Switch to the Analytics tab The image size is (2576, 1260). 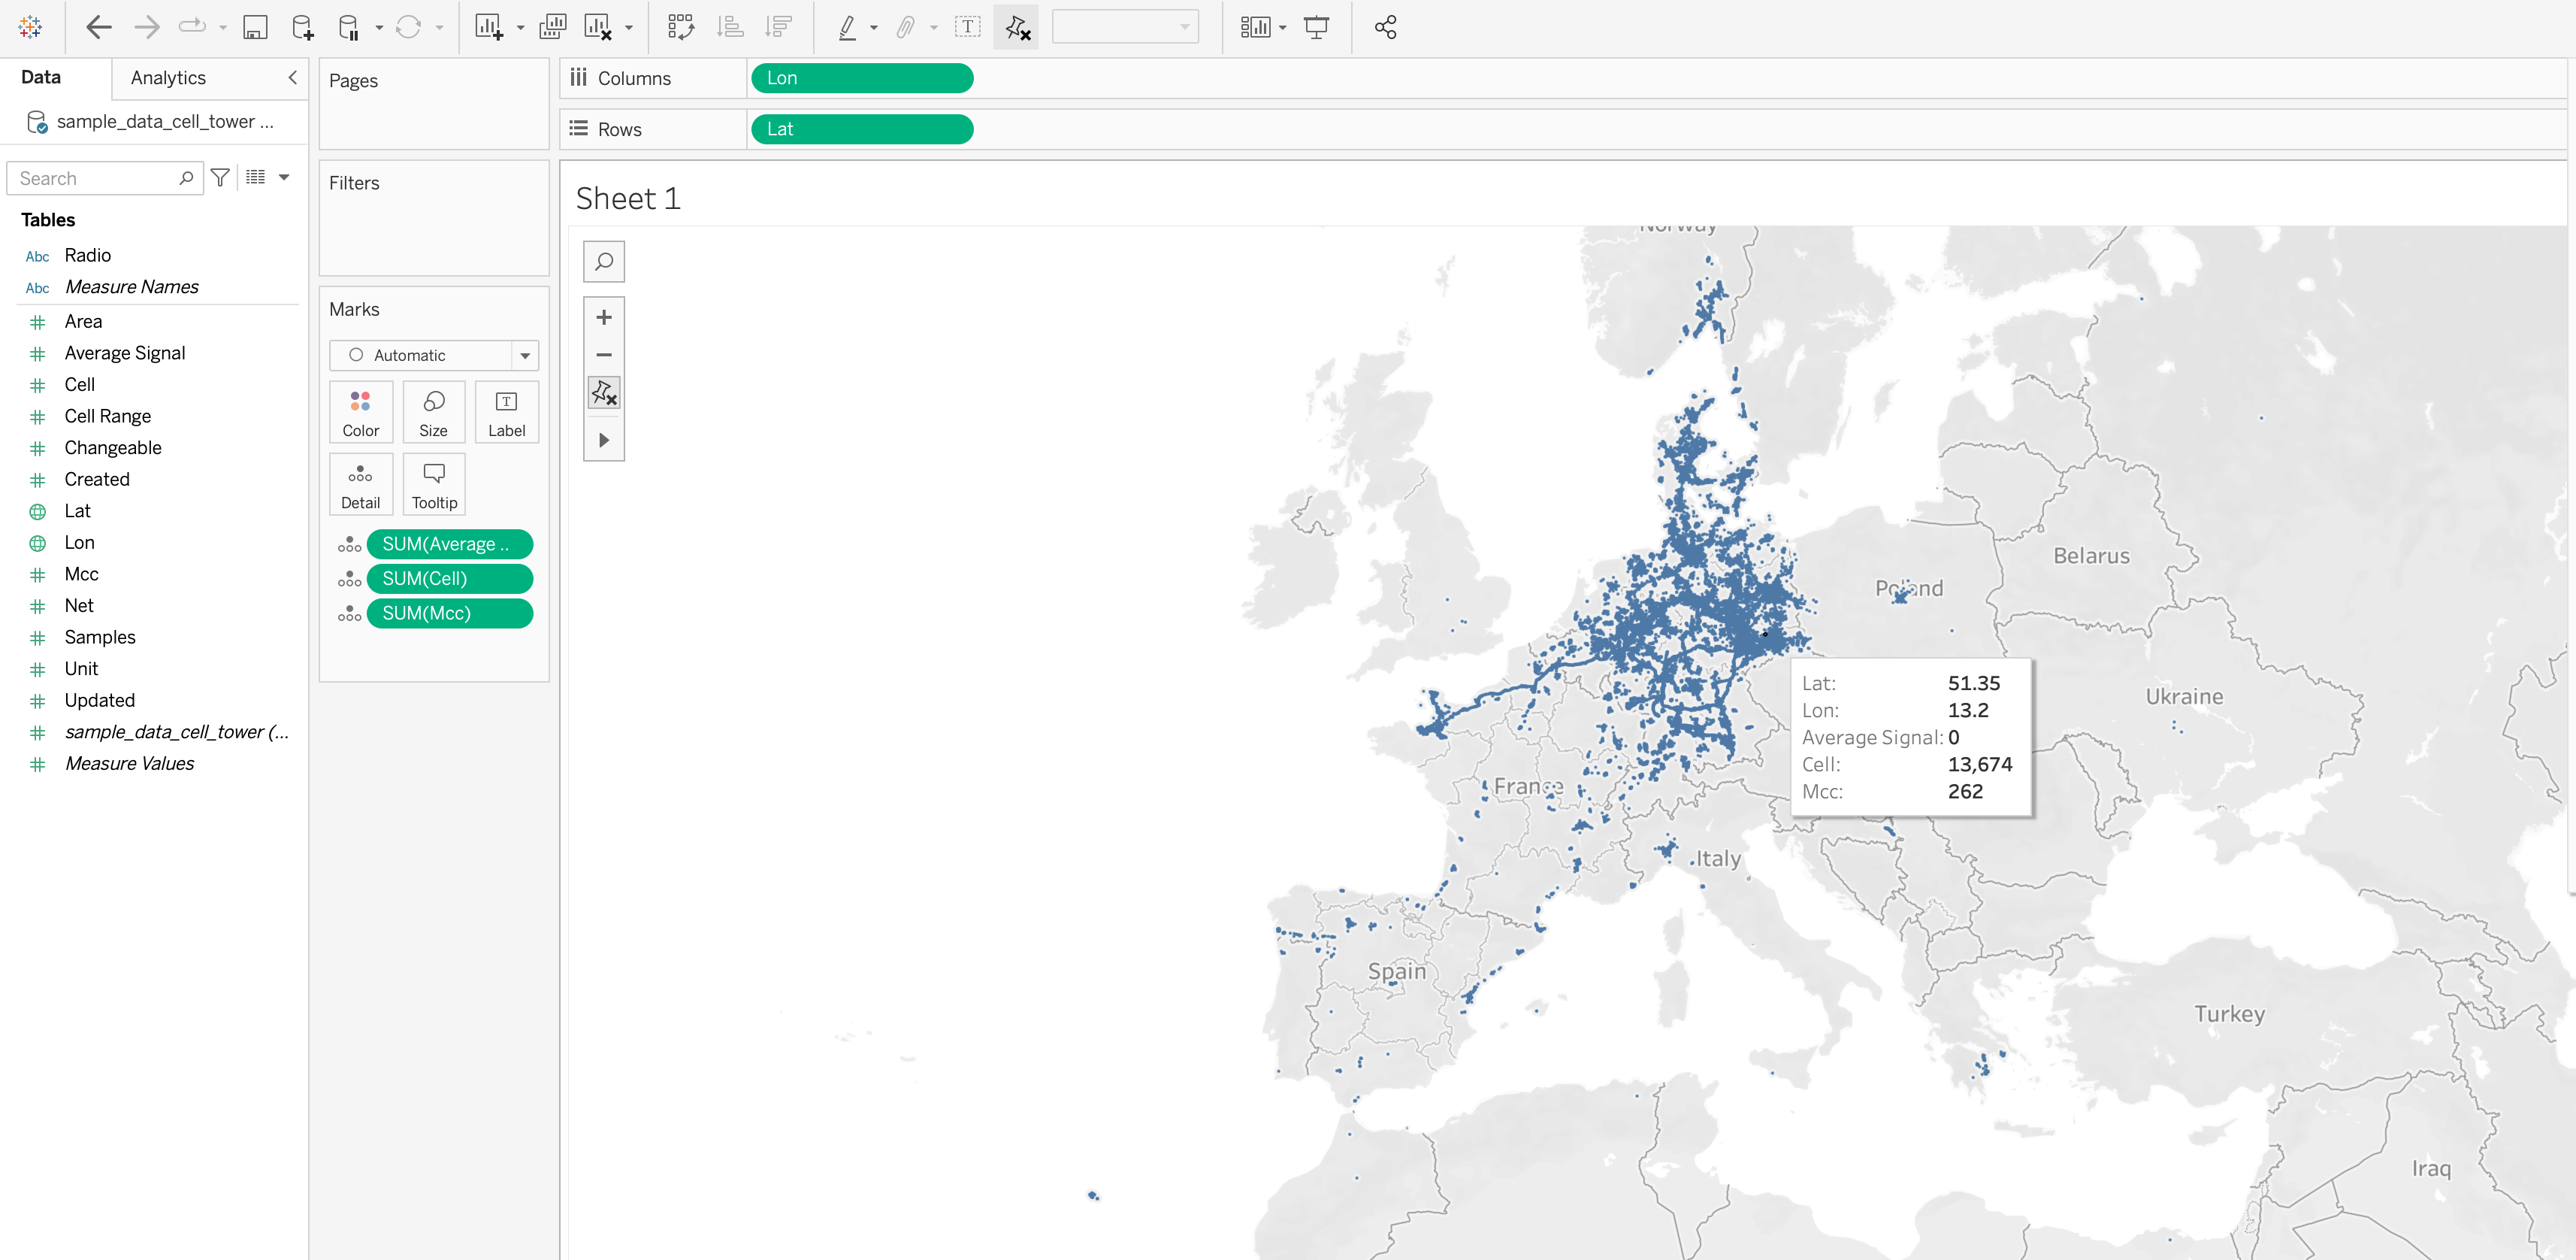(168, 78)
